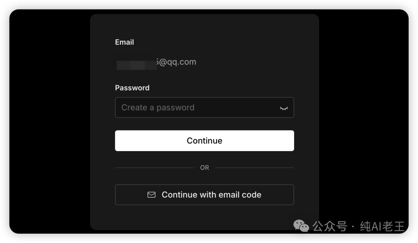The height and width of the screenshot is (243, 418).
Task: Choose Continue with email code
Action: coord(204,195)
